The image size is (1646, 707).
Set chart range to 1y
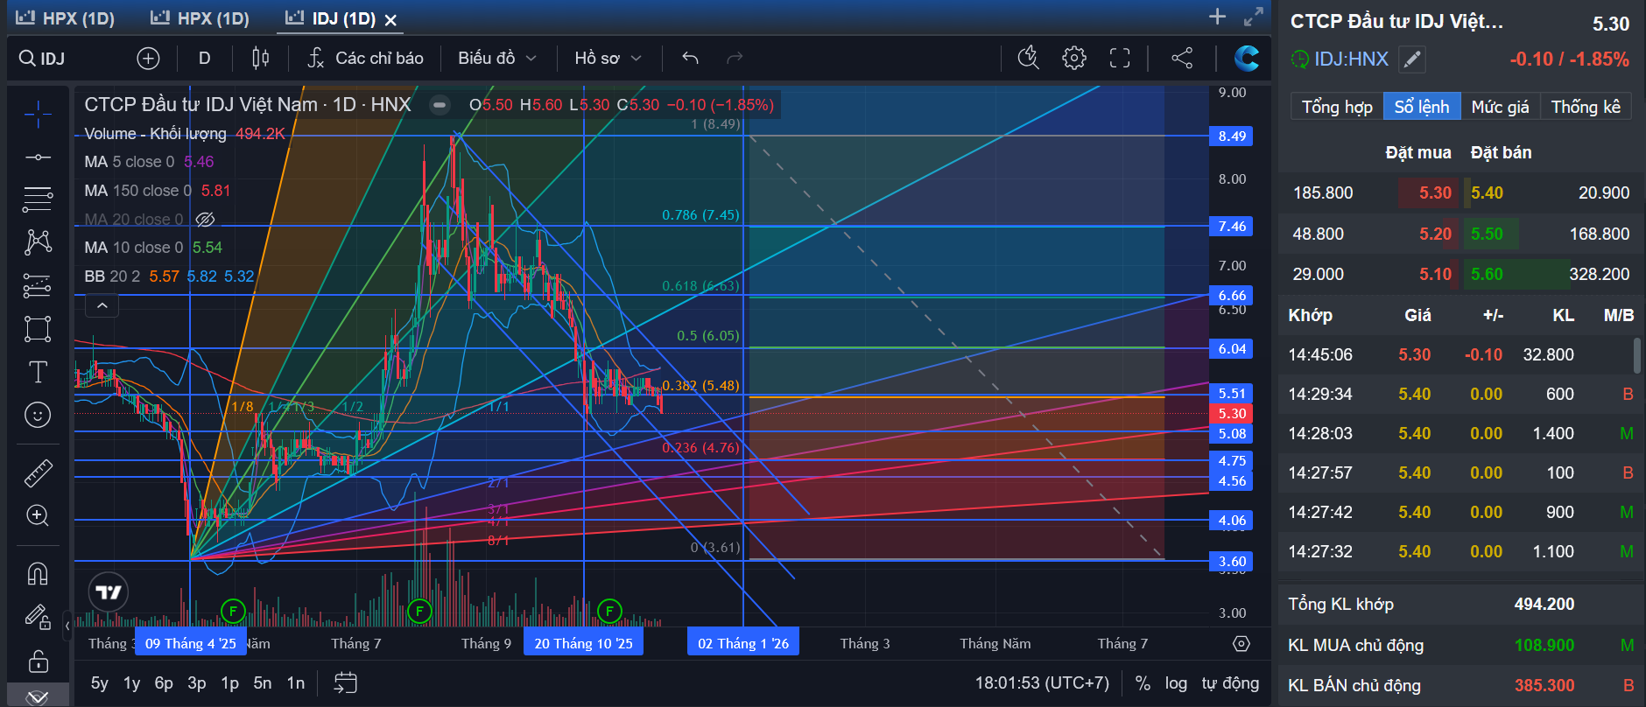(x=132, y=683)
